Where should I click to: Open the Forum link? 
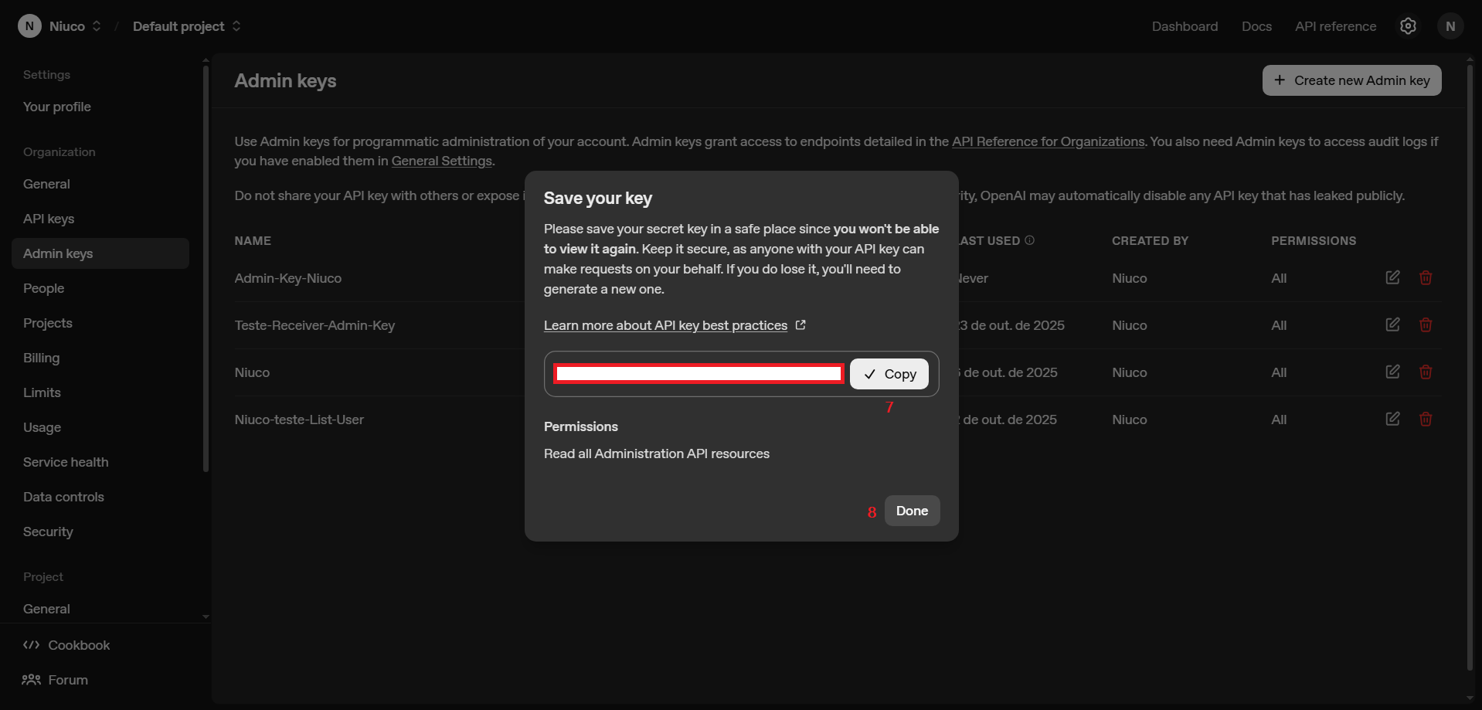pos(68,680)
